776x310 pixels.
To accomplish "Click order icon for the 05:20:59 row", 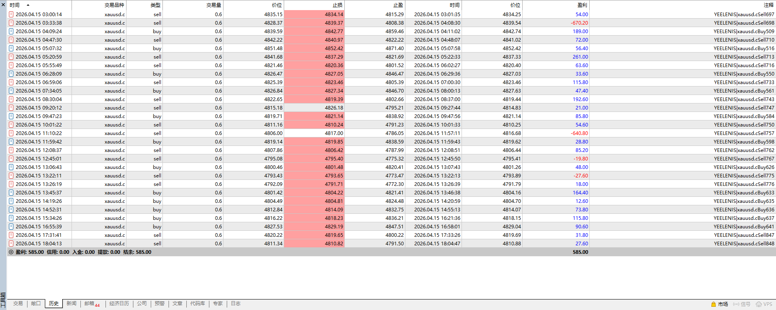I will coord(11,57).
